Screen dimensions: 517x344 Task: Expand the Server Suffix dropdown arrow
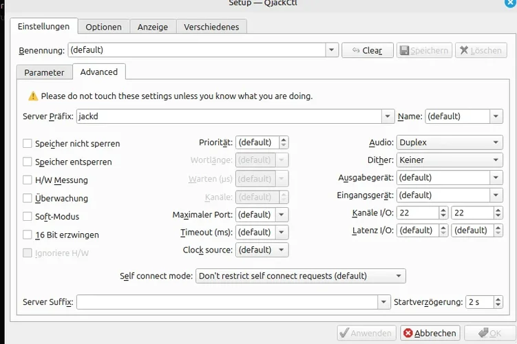click(383, 302)
